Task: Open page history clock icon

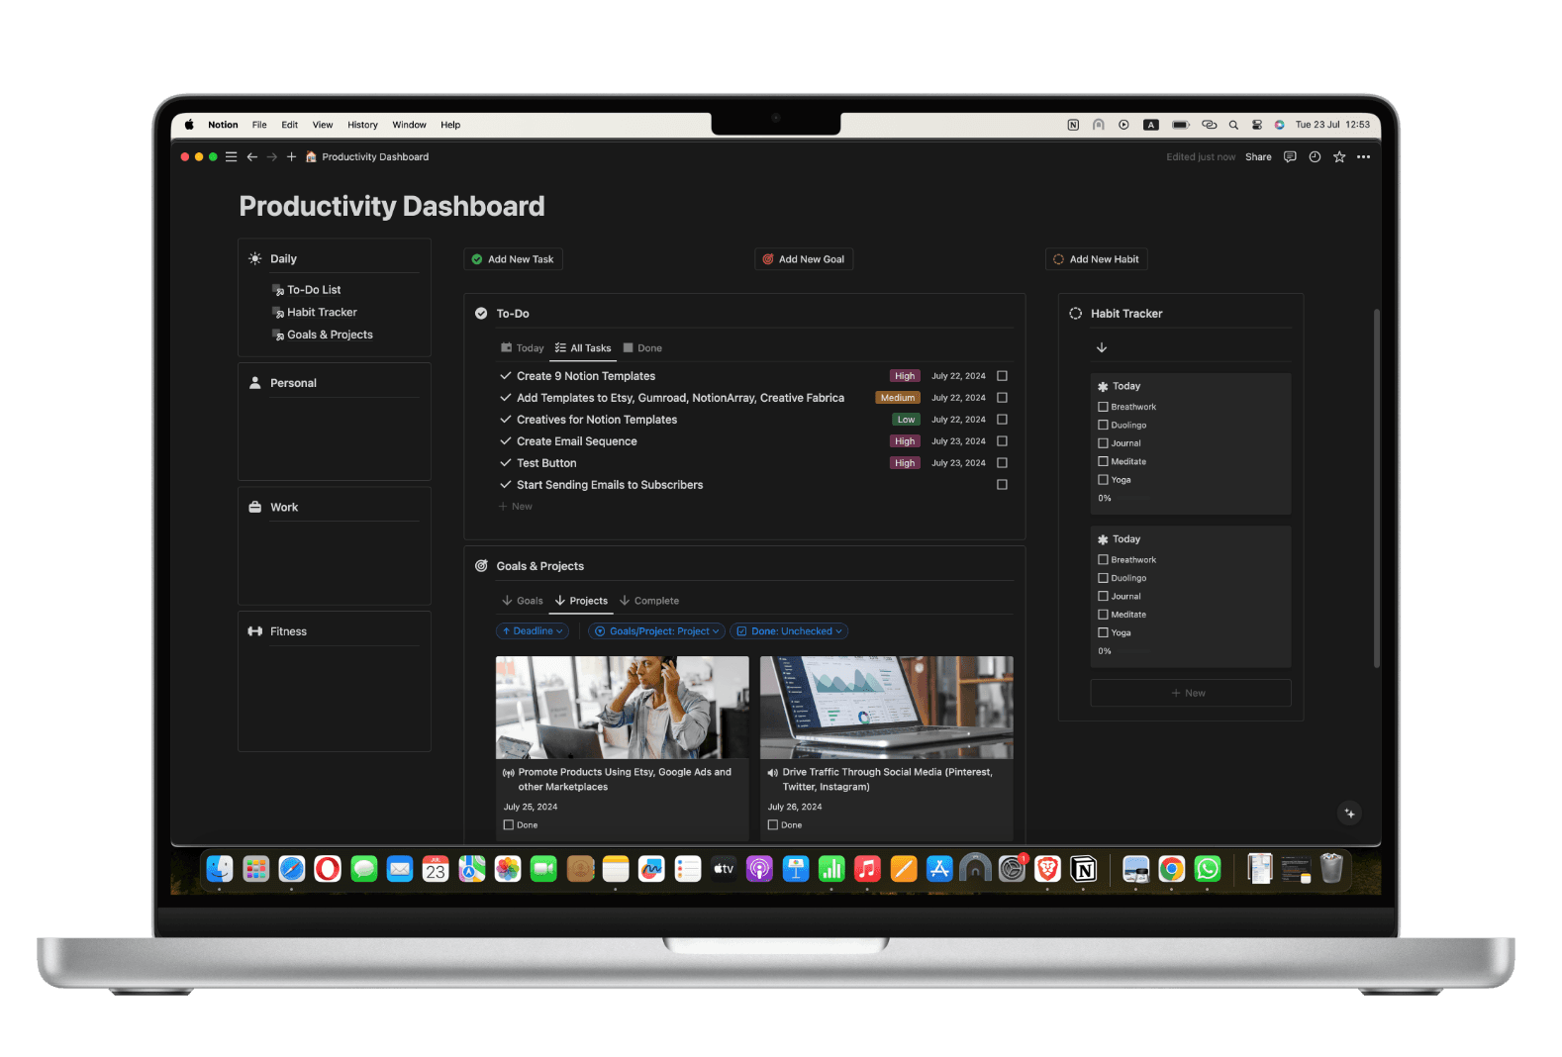Action: [1315, 157]
